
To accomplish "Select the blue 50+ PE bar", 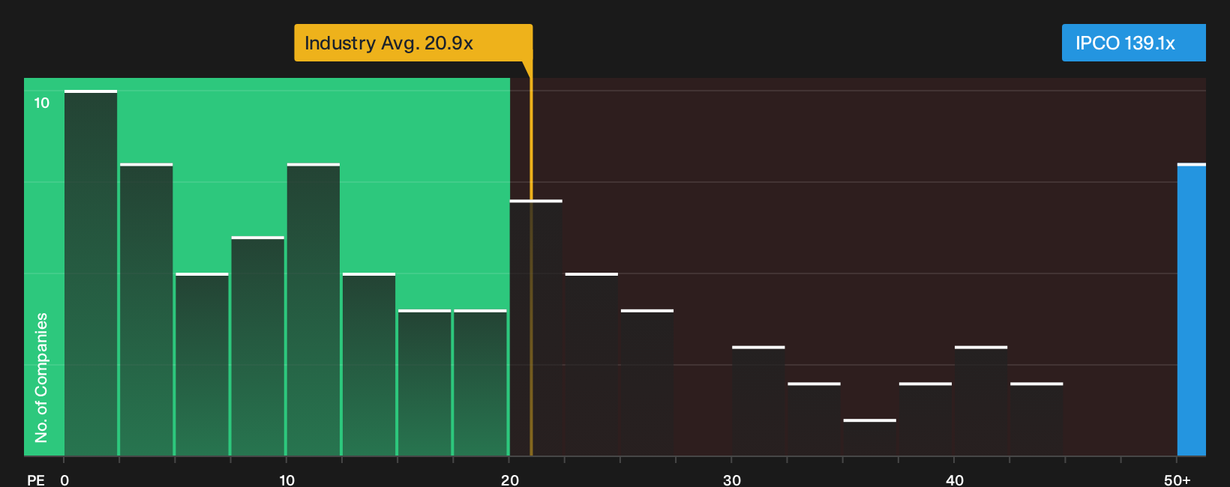I will click(1191, 309).
